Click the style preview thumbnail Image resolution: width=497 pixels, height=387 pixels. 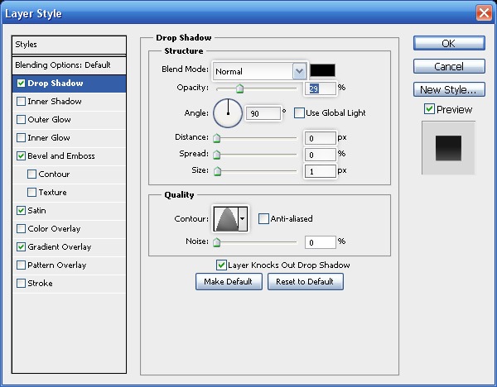click(x=448, y=148)
